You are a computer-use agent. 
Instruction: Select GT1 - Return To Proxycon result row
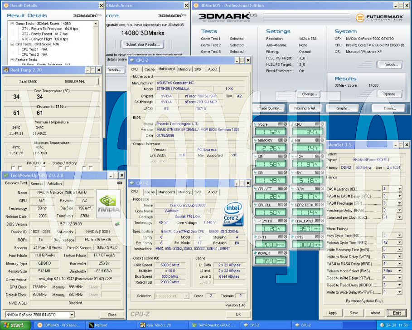[50, 29]
